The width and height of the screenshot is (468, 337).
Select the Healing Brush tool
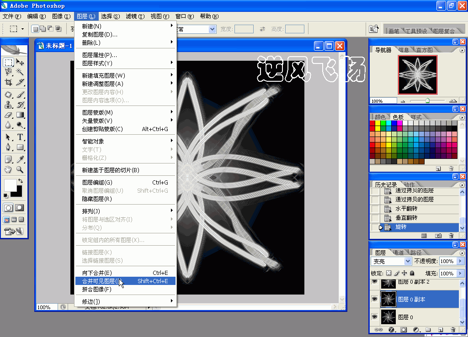[8, 95]
